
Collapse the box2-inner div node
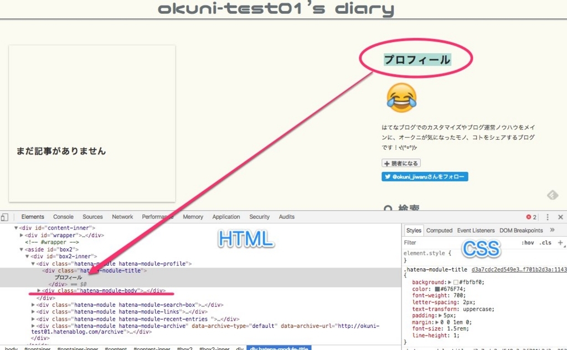coord(27,257)
